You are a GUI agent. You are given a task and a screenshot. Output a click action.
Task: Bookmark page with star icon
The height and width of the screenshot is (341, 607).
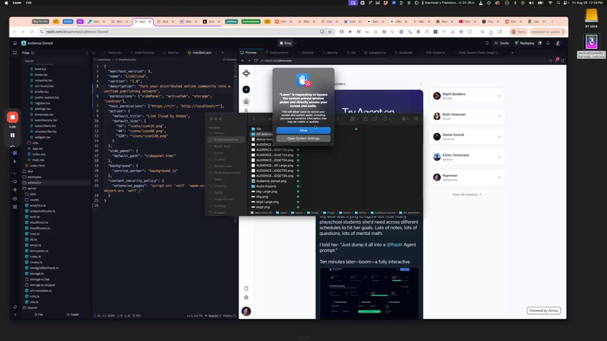[329, 32]
